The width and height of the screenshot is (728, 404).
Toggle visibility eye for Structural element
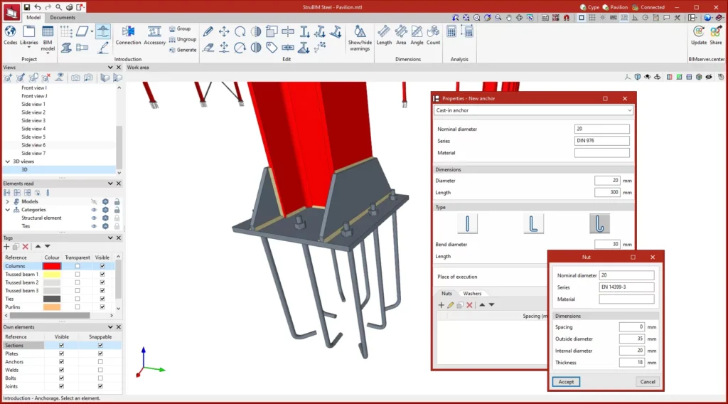click(x=93, y=218)
